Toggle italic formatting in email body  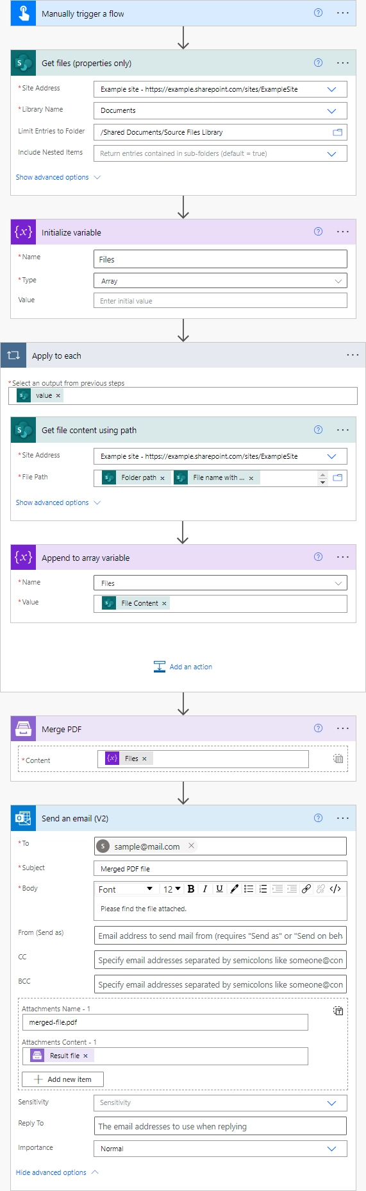click(205, 889)
